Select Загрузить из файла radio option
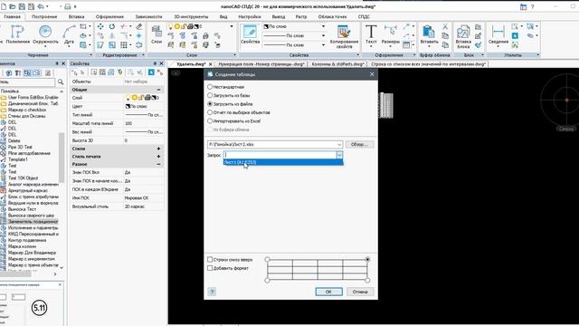 pos(210,104)
